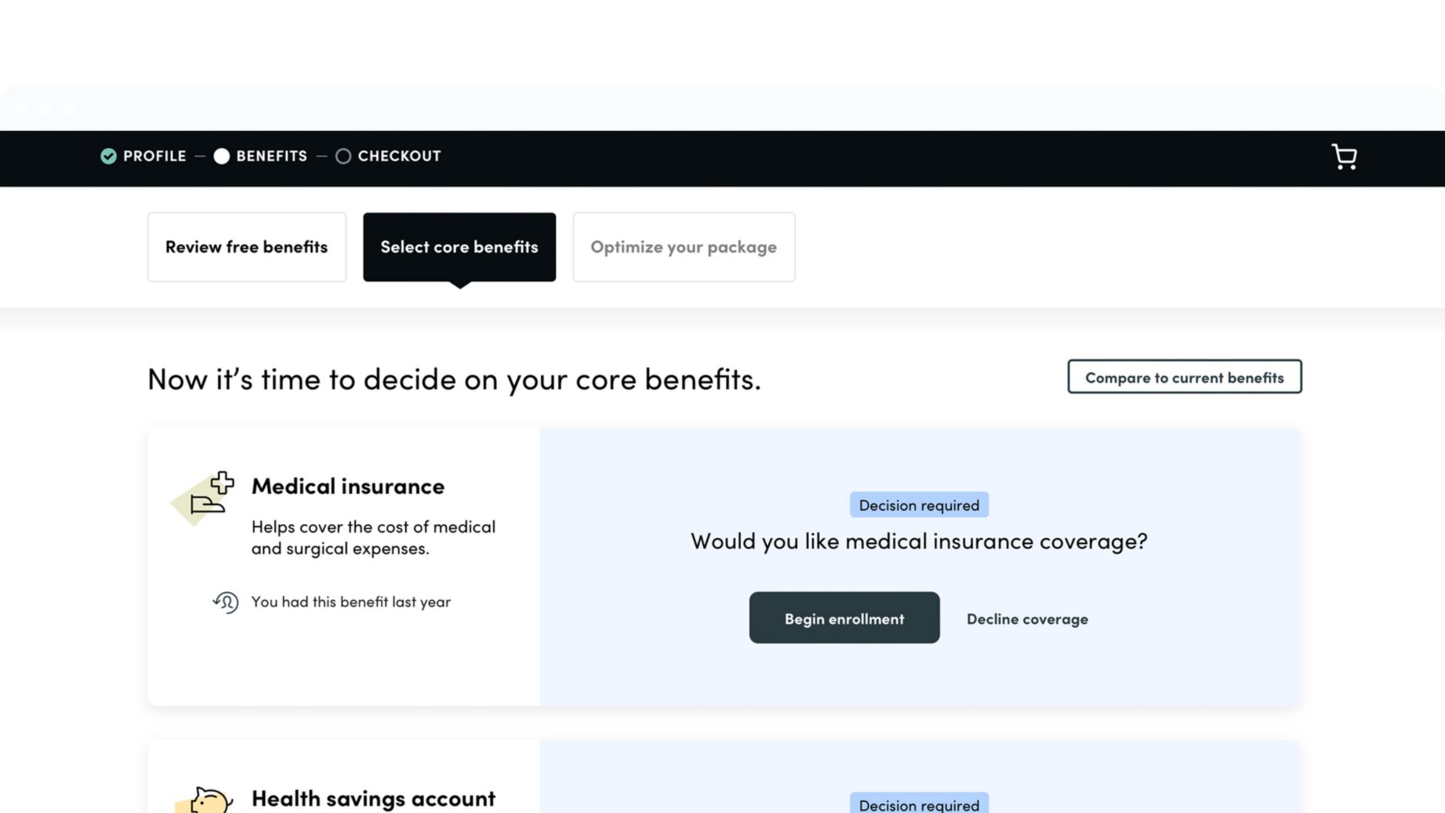Viewport: 1445px width, 813px height.
Task: Click the HSA Decision required badge
Action: point(918,804)
